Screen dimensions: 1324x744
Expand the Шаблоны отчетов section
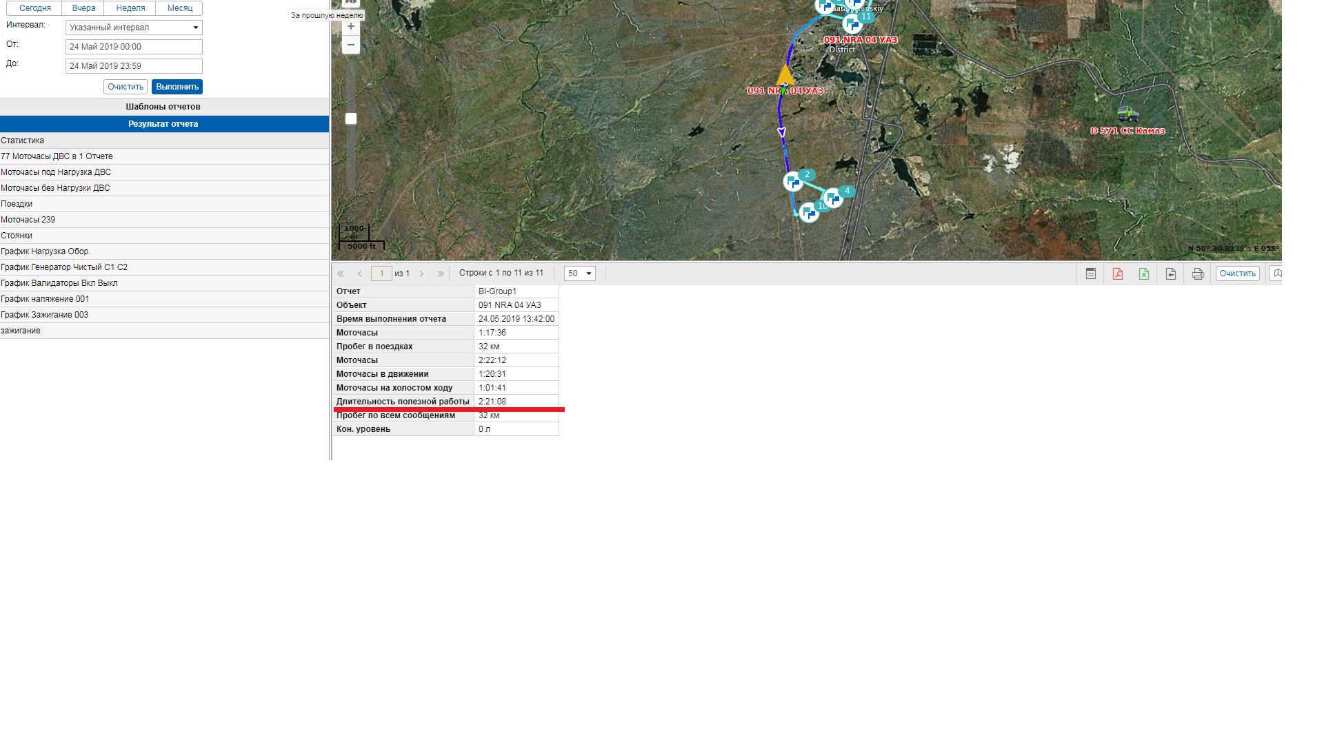[x=163, y=107]
